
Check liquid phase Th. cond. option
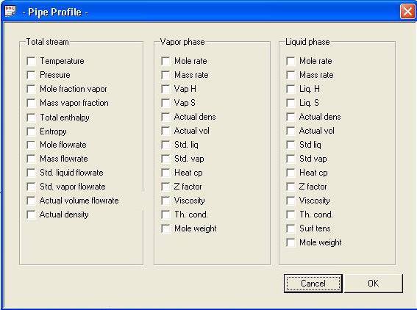pos(291,215)
